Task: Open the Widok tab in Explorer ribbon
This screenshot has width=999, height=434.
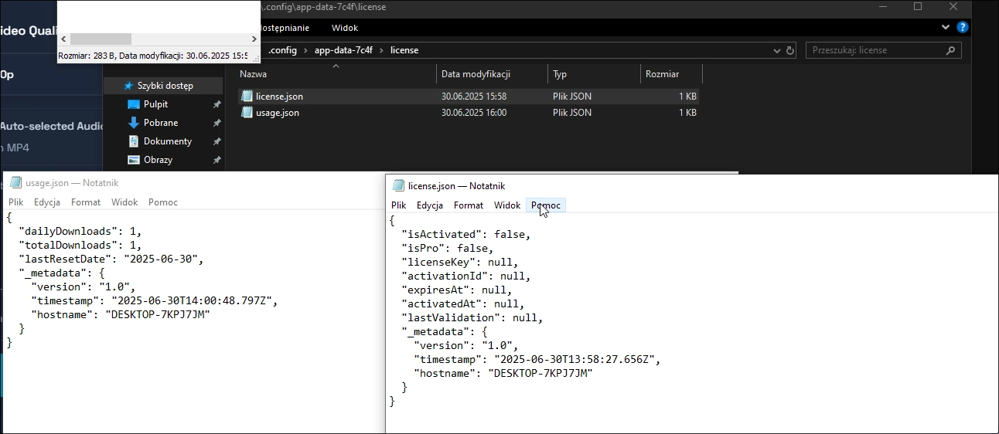Action: 345,28
